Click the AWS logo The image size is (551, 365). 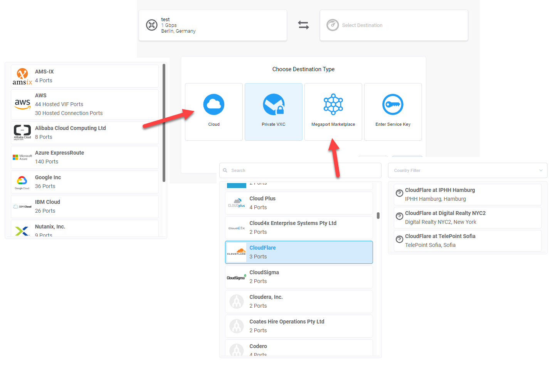(x=22, y=104)
